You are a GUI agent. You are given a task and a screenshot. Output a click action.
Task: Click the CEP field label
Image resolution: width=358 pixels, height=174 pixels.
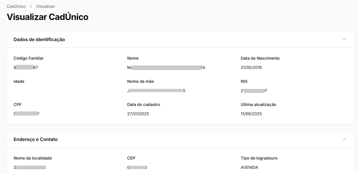click(131, 158)
